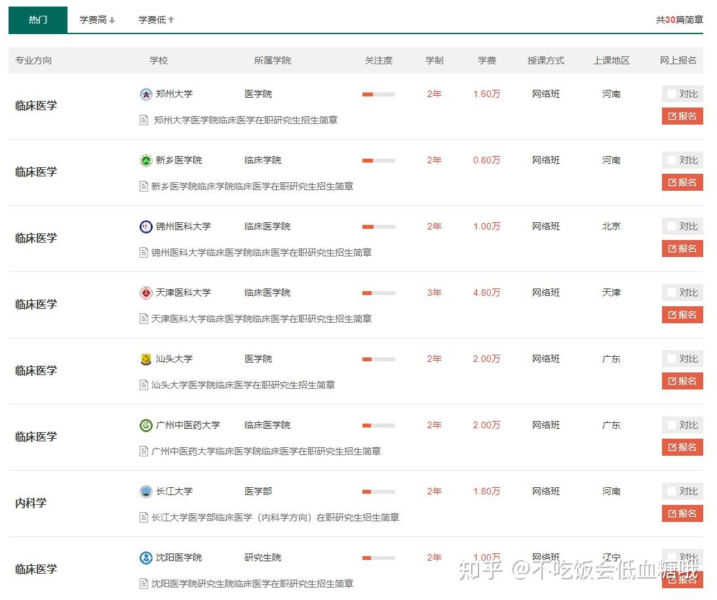The width and height of the screenshot is (717, 600).
Task: Click the 沈阳医学院 school name
Action: 179,557
